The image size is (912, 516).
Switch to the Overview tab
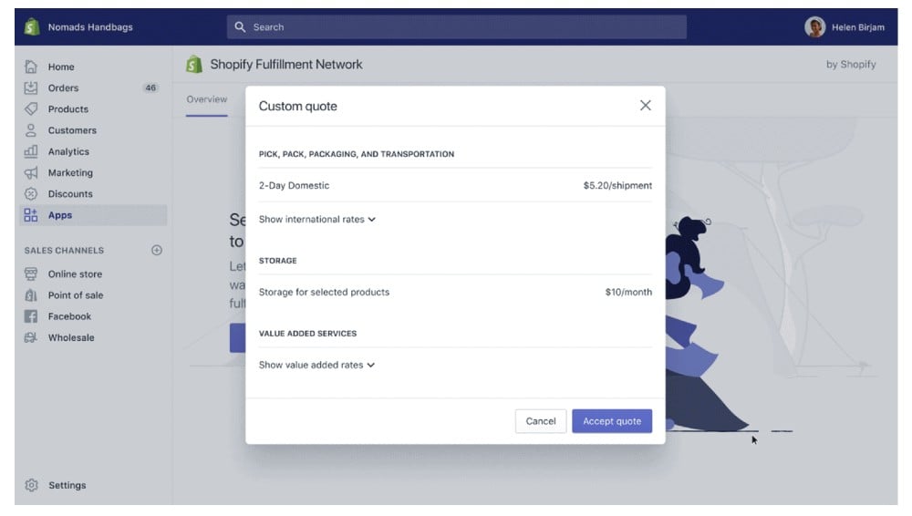point(206,99)
